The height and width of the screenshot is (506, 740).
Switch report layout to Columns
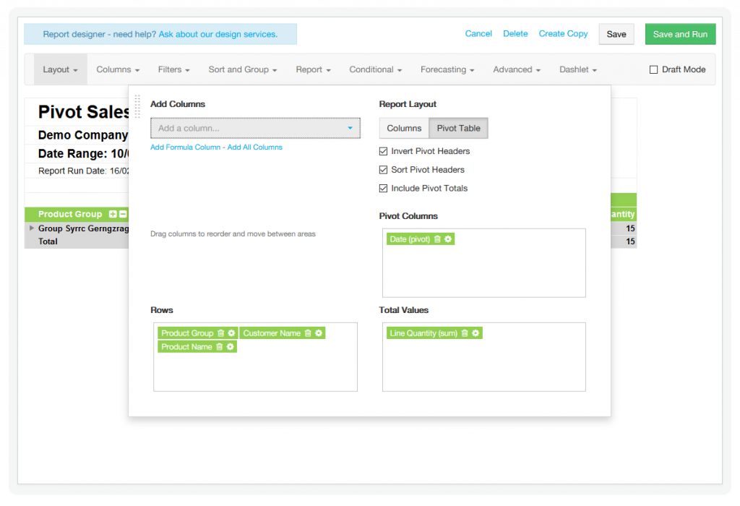[x=404, y=128]
